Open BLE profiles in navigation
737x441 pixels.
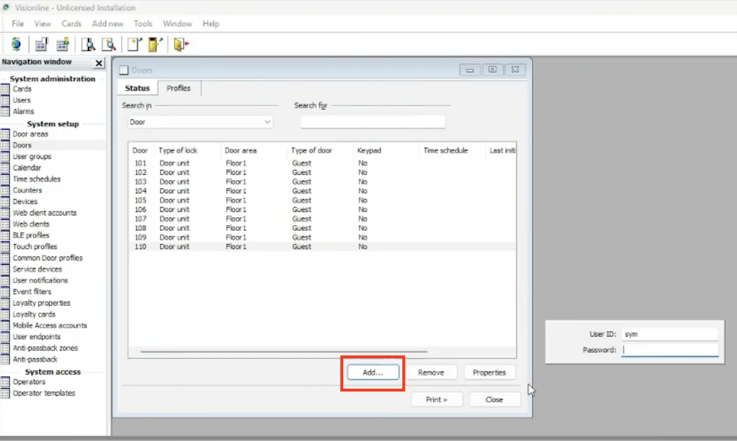pyautogui.click(x=31, y=236)
